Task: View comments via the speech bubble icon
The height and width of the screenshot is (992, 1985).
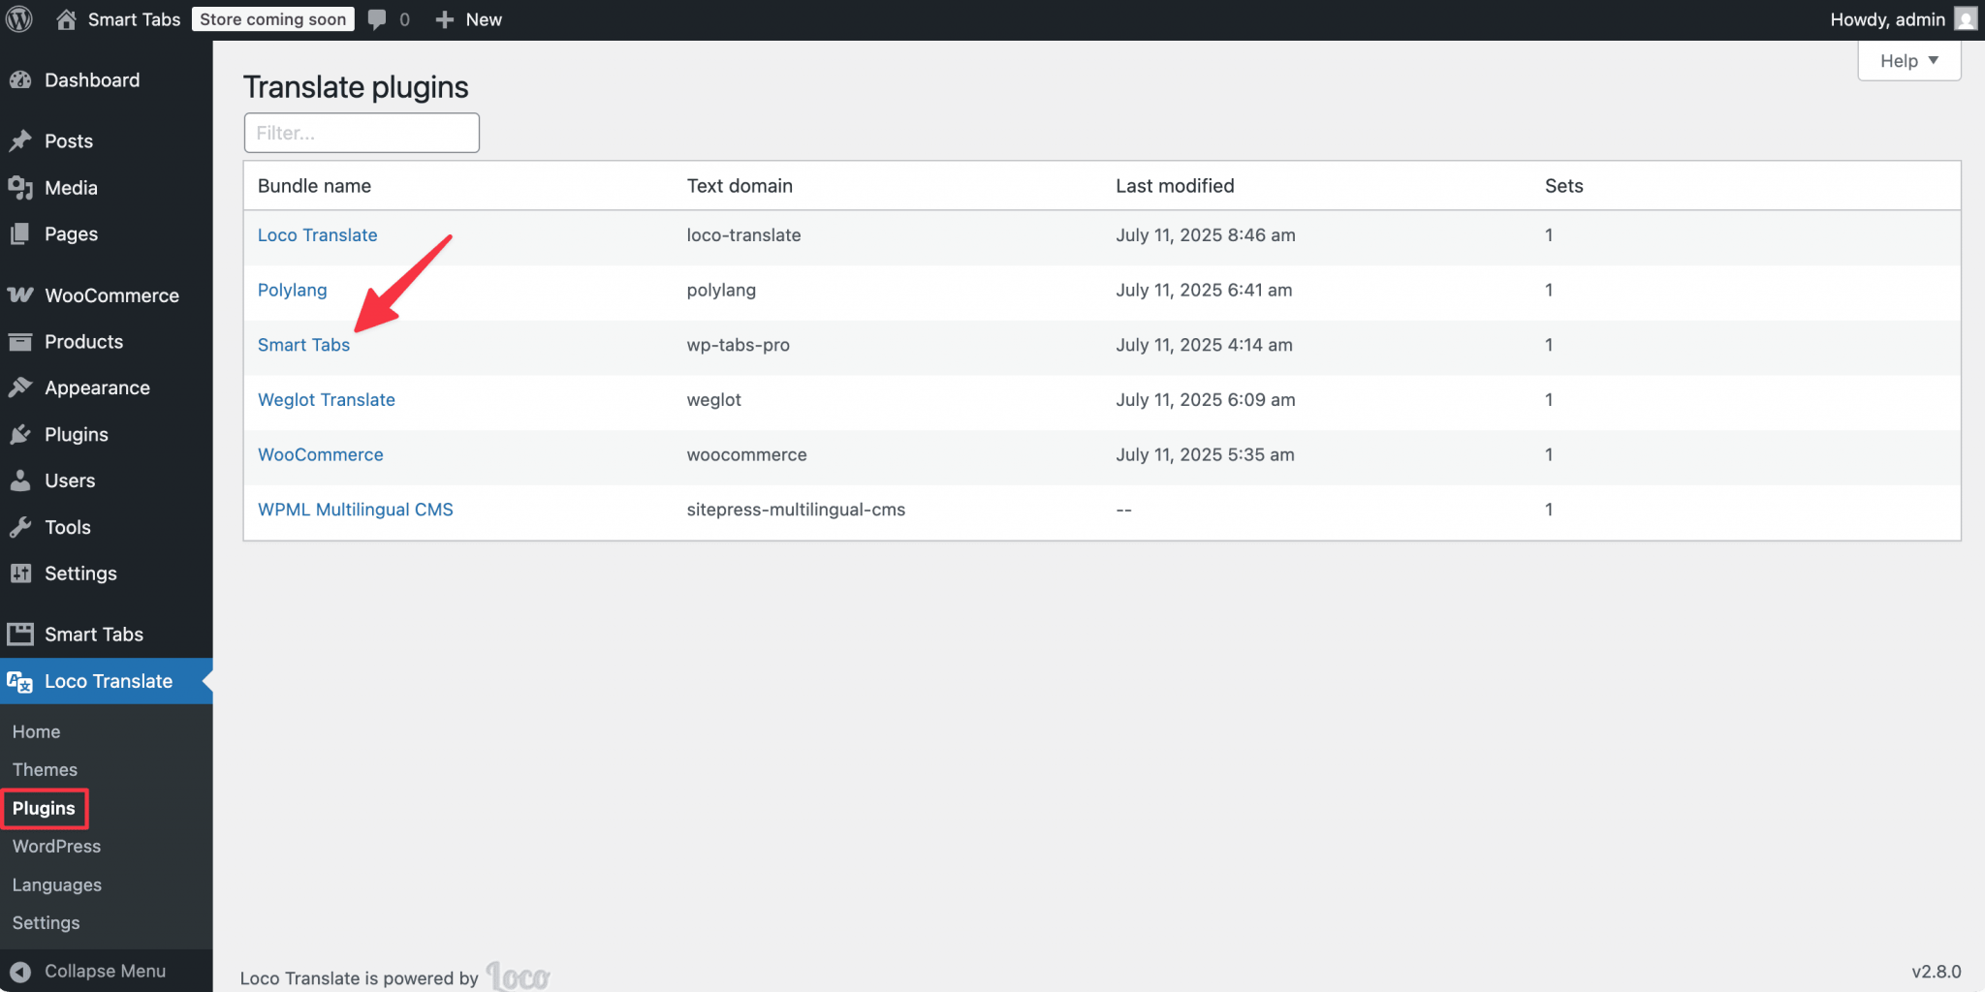Action: (378, 18)
